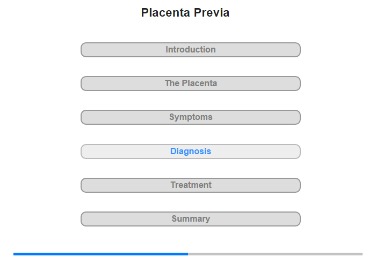
Task: Click the Introduction menu item
Action: (x=191, y=50)
